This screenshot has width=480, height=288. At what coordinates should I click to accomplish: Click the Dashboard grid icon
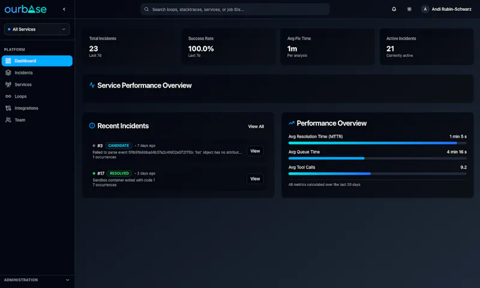coord(8,61)
